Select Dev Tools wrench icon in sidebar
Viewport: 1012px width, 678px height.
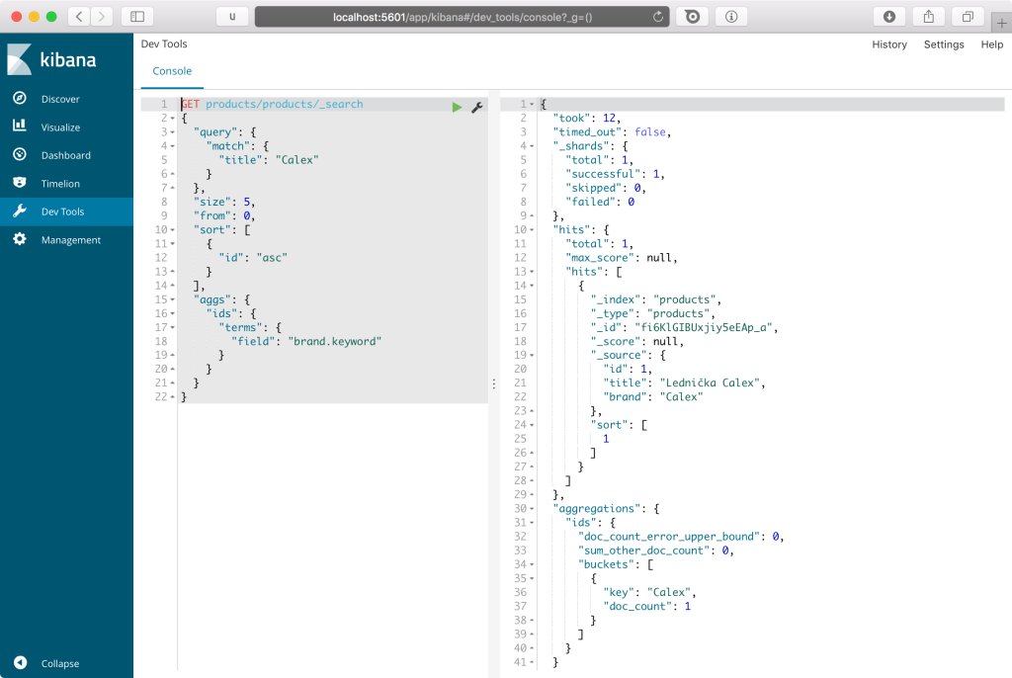[20, 212]
